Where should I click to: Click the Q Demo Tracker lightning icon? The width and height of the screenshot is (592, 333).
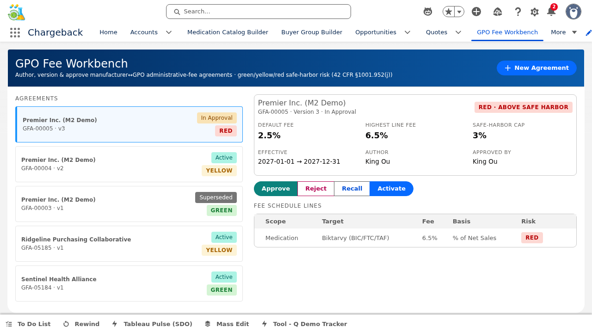265,324
